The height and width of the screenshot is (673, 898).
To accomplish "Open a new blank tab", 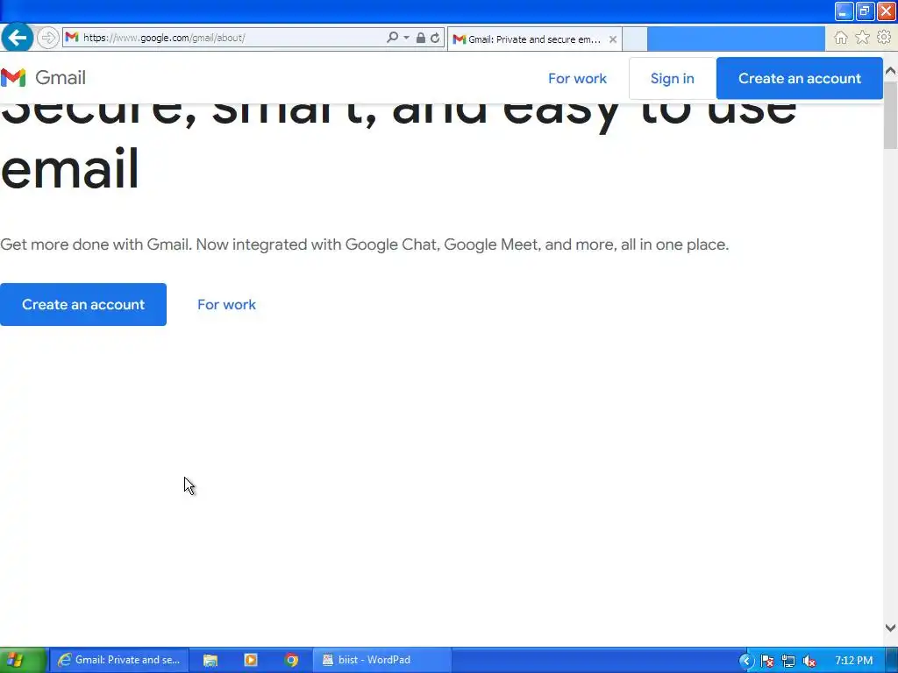I will [x=635, y=39].
